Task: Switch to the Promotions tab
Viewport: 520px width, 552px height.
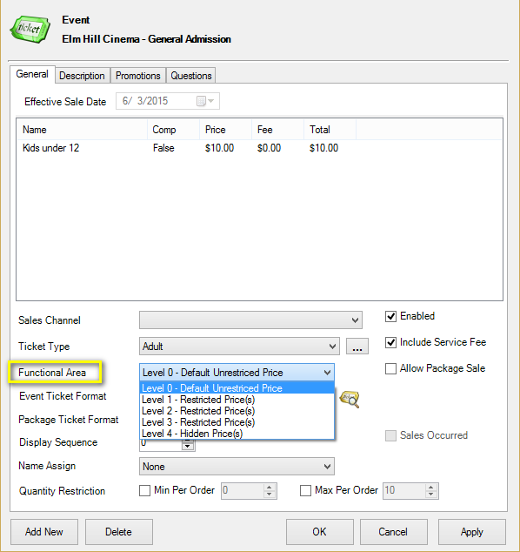Action: click(x=138, y=76)
